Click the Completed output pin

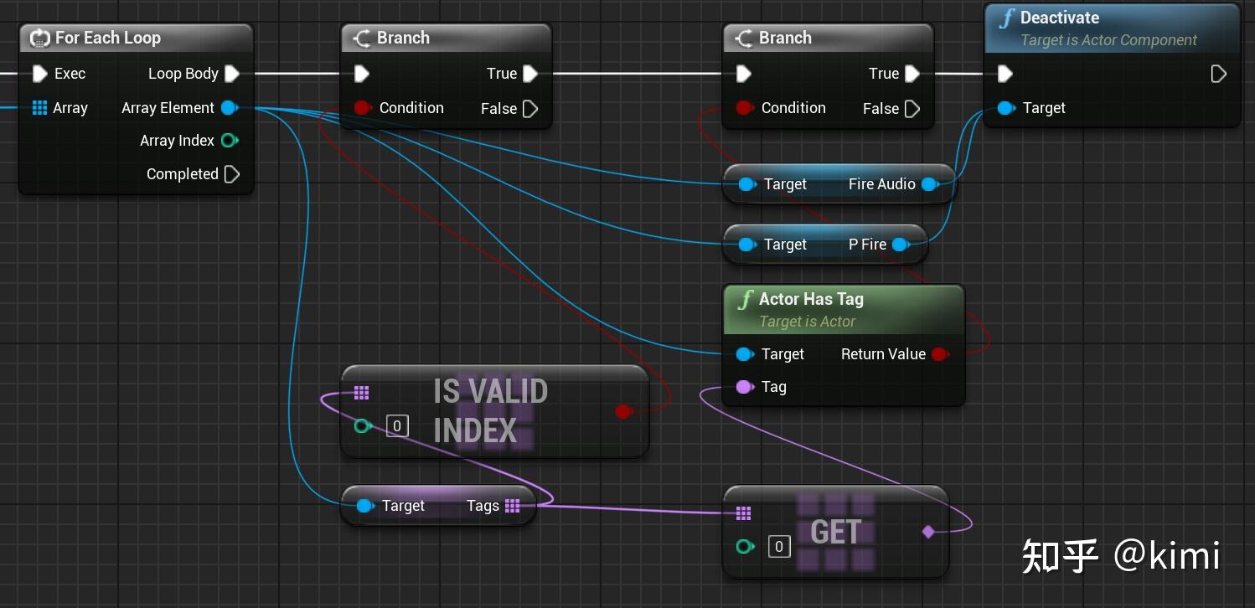[x=232, y=174]
